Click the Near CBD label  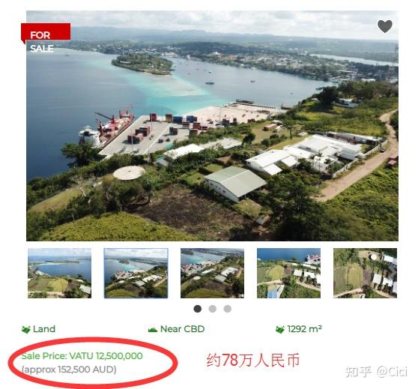tap(182, 329)
